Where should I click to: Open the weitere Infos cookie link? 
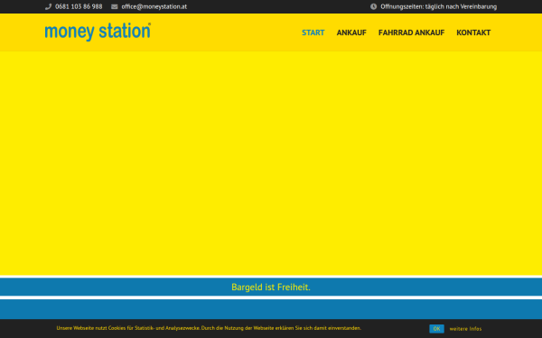tap(465, 329)
